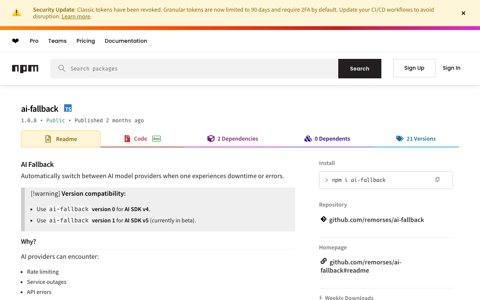The width and height of the screenshot is (480, 300).
Task: Click the search magnifier icon
Action: tap(62, 68)
